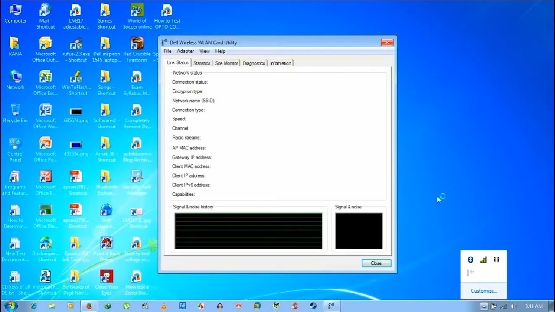The height and width of the screenshot is (312, 555).
Task: Click the 'Gateway IP address:' label
Action: pyautogui.click(x=192, y=158)
